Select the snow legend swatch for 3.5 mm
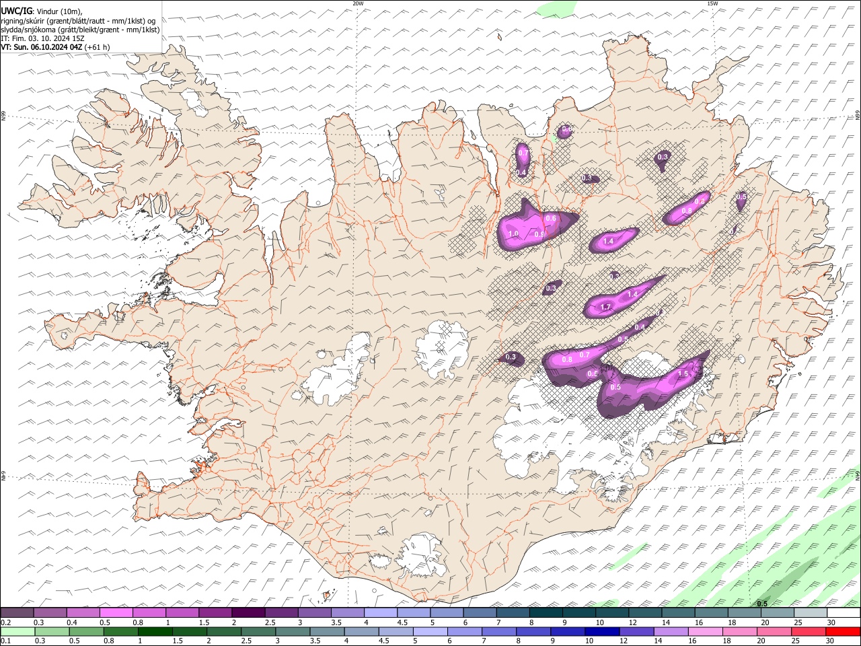This screenshot has height=646, width=861. pyautogui.click(x=347, y=612)
